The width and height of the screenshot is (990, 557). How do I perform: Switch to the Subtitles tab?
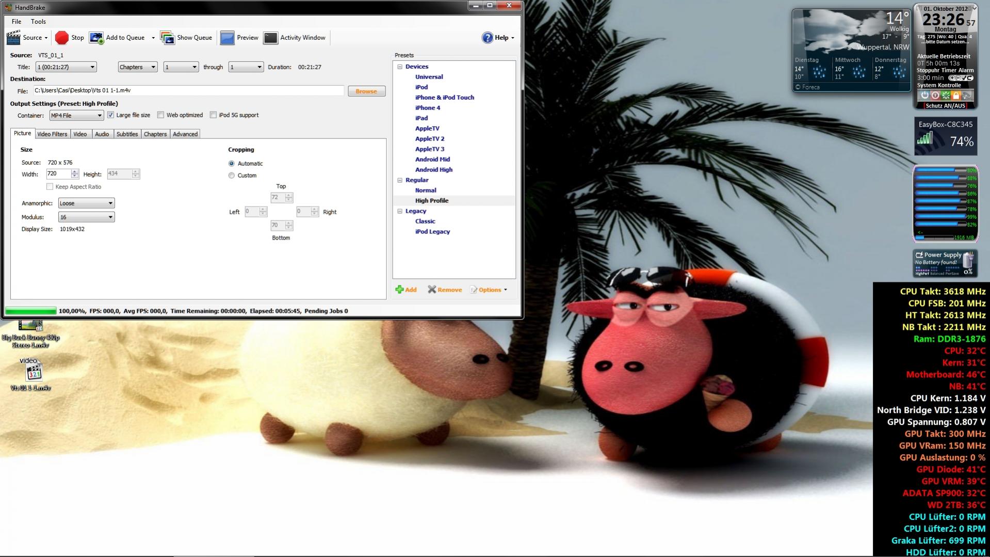(127, 134)
